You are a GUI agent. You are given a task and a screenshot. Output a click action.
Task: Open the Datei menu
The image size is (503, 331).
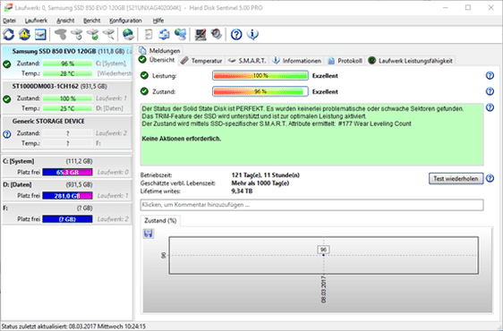9,21
